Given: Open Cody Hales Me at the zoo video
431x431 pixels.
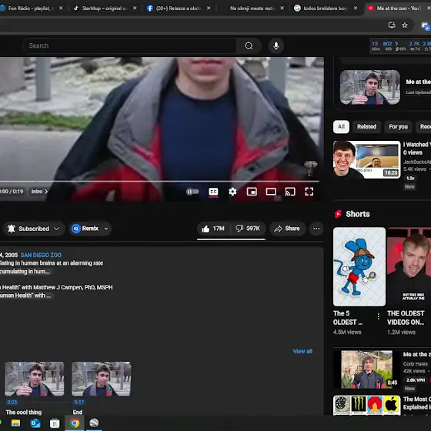Looking at the screenshot, I should click(x=366, y=369).
